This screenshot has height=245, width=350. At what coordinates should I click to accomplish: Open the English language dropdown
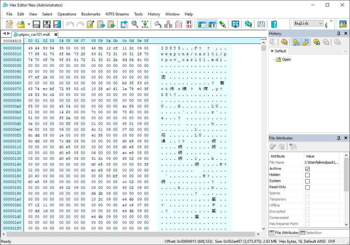(308, 23)
